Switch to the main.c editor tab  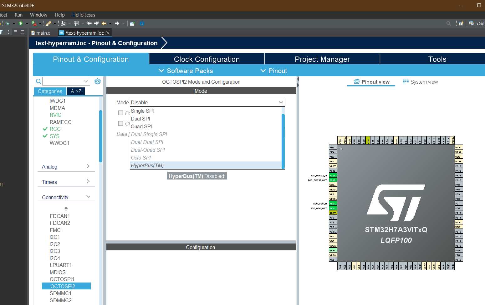[x=43, y=32]
